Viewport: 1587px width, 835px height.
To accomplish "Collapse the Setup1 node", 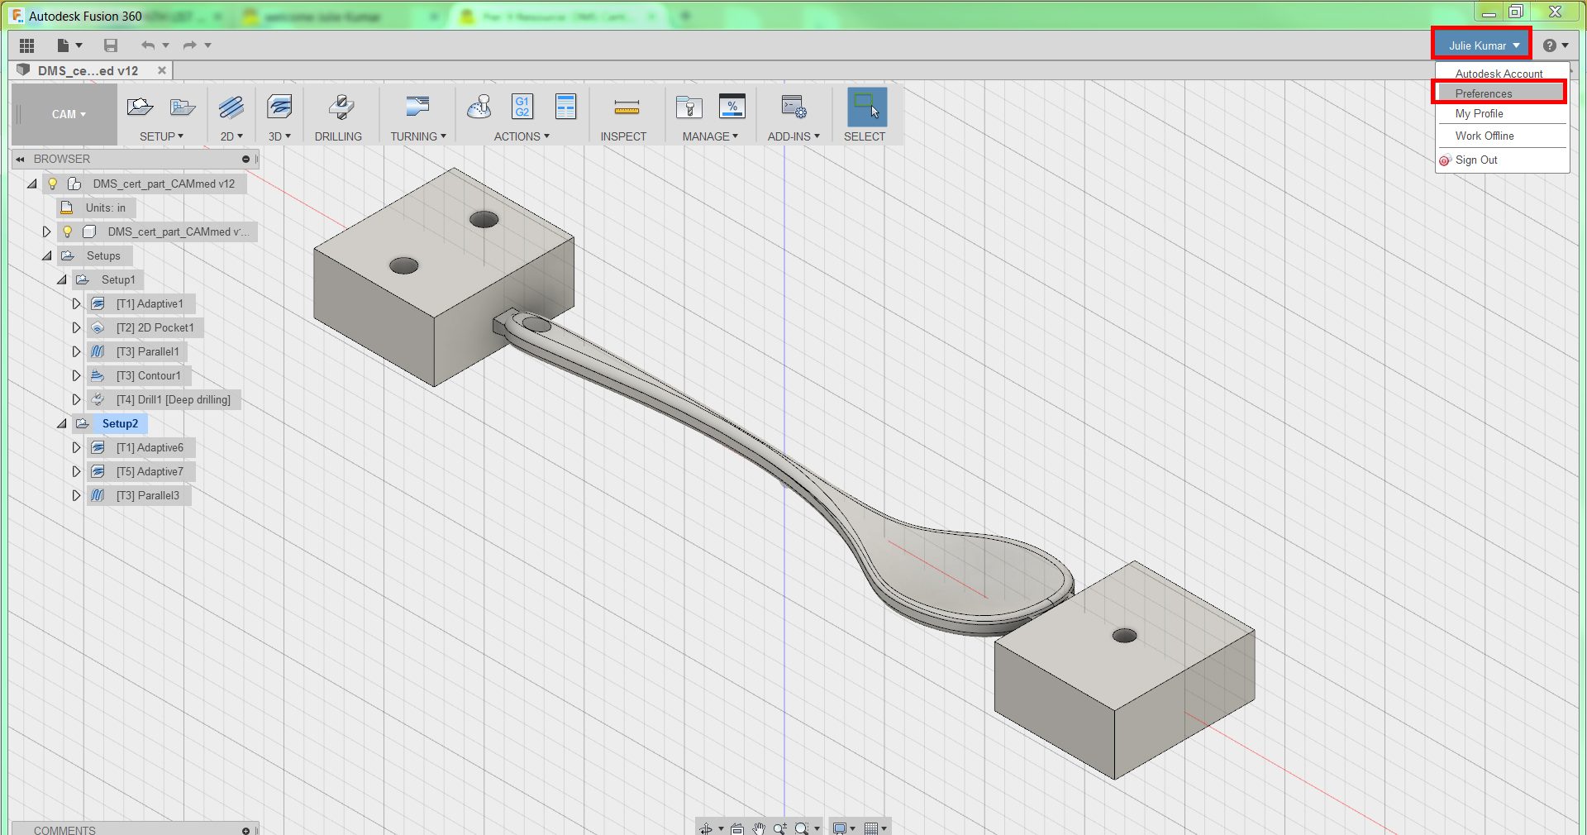I will click(62, 279).
